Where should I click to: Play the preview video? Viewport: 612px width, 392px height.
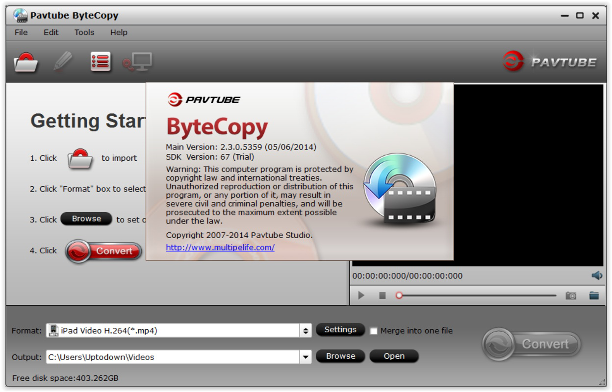point(361,295)
